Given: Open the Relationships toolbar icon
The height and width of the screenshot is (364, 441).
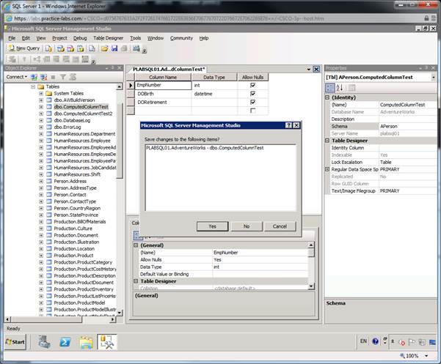Looking at the screenshot, I should 37,59.
